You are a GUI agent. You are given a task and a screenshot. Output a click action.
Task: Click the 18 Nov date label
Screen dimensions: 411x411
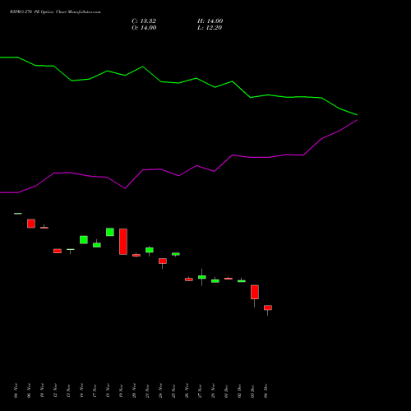coord(108,390)
